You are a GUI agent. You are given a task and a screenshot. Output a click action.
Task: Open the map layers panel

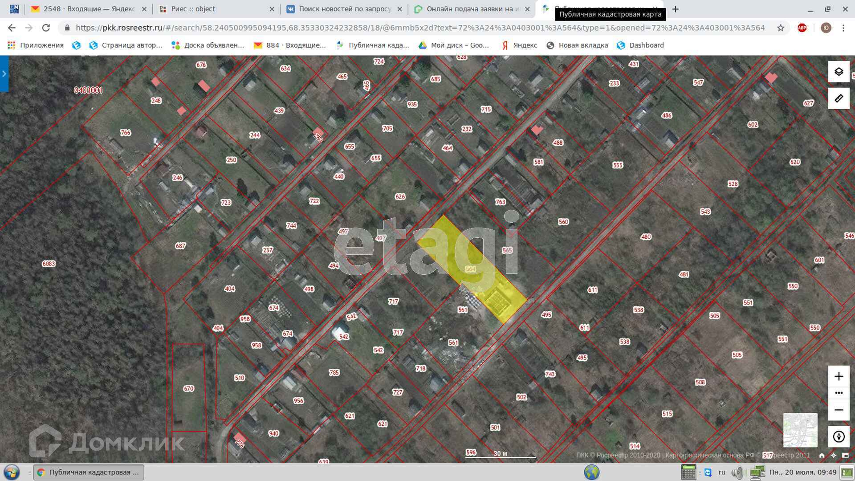839,72
